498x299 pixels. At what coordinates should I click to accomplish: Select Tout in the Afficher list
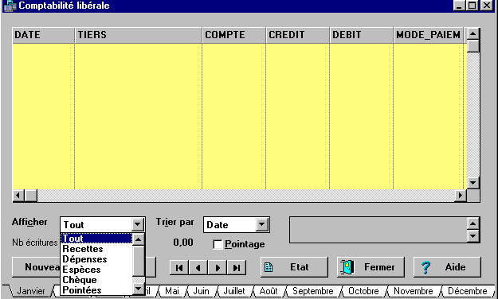click(x=96, y=239)
